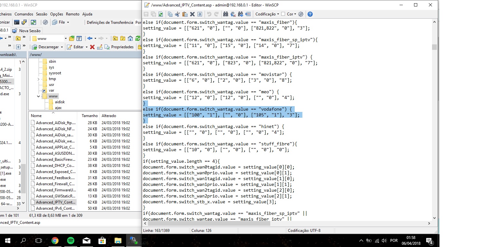The image size is (498, 247).
Task: Switch to the Nova Sessão tab
Action: (26, 31)
